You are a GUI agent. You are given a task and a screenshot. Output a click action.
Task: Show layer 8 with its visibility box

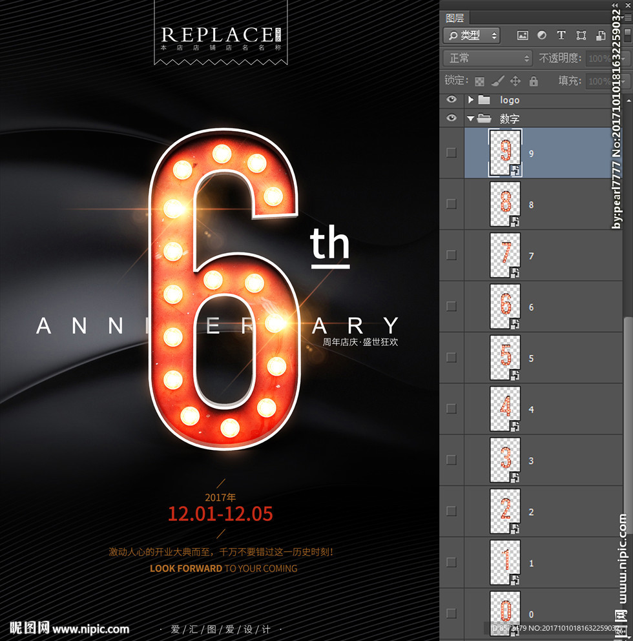[451, 204]
